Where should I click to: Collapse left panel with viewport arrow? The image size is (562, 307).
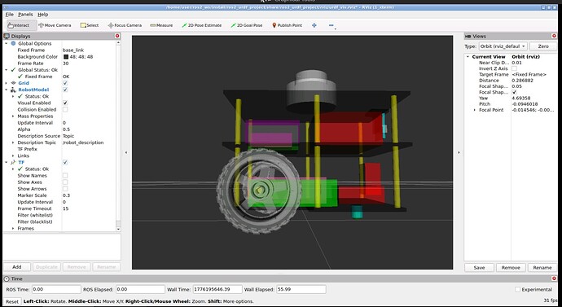[126, 152]
